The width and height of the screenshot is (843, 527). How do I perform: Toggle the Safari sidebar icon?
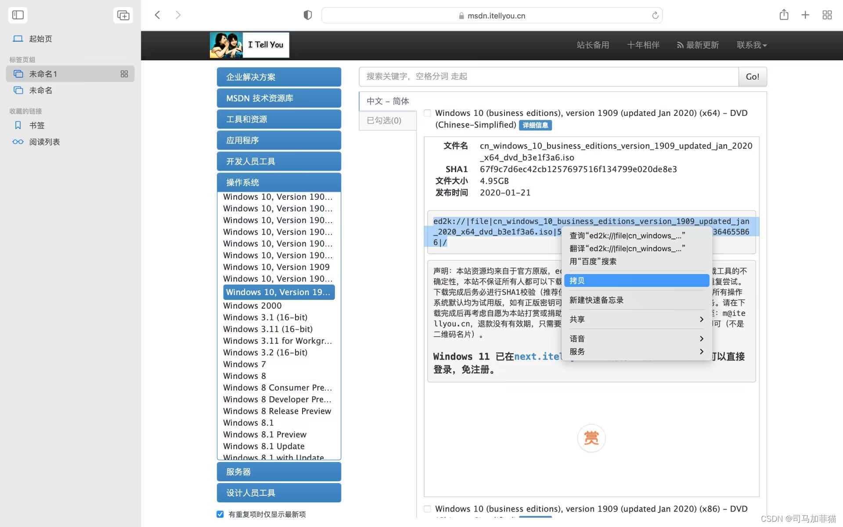pyautogui.click(x=18, y=15)
